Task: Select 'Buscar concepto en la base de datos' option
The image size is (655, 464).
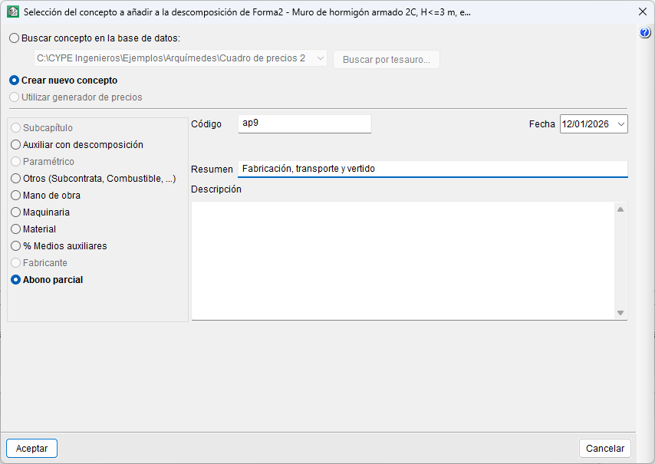Action: pos(15,38)
